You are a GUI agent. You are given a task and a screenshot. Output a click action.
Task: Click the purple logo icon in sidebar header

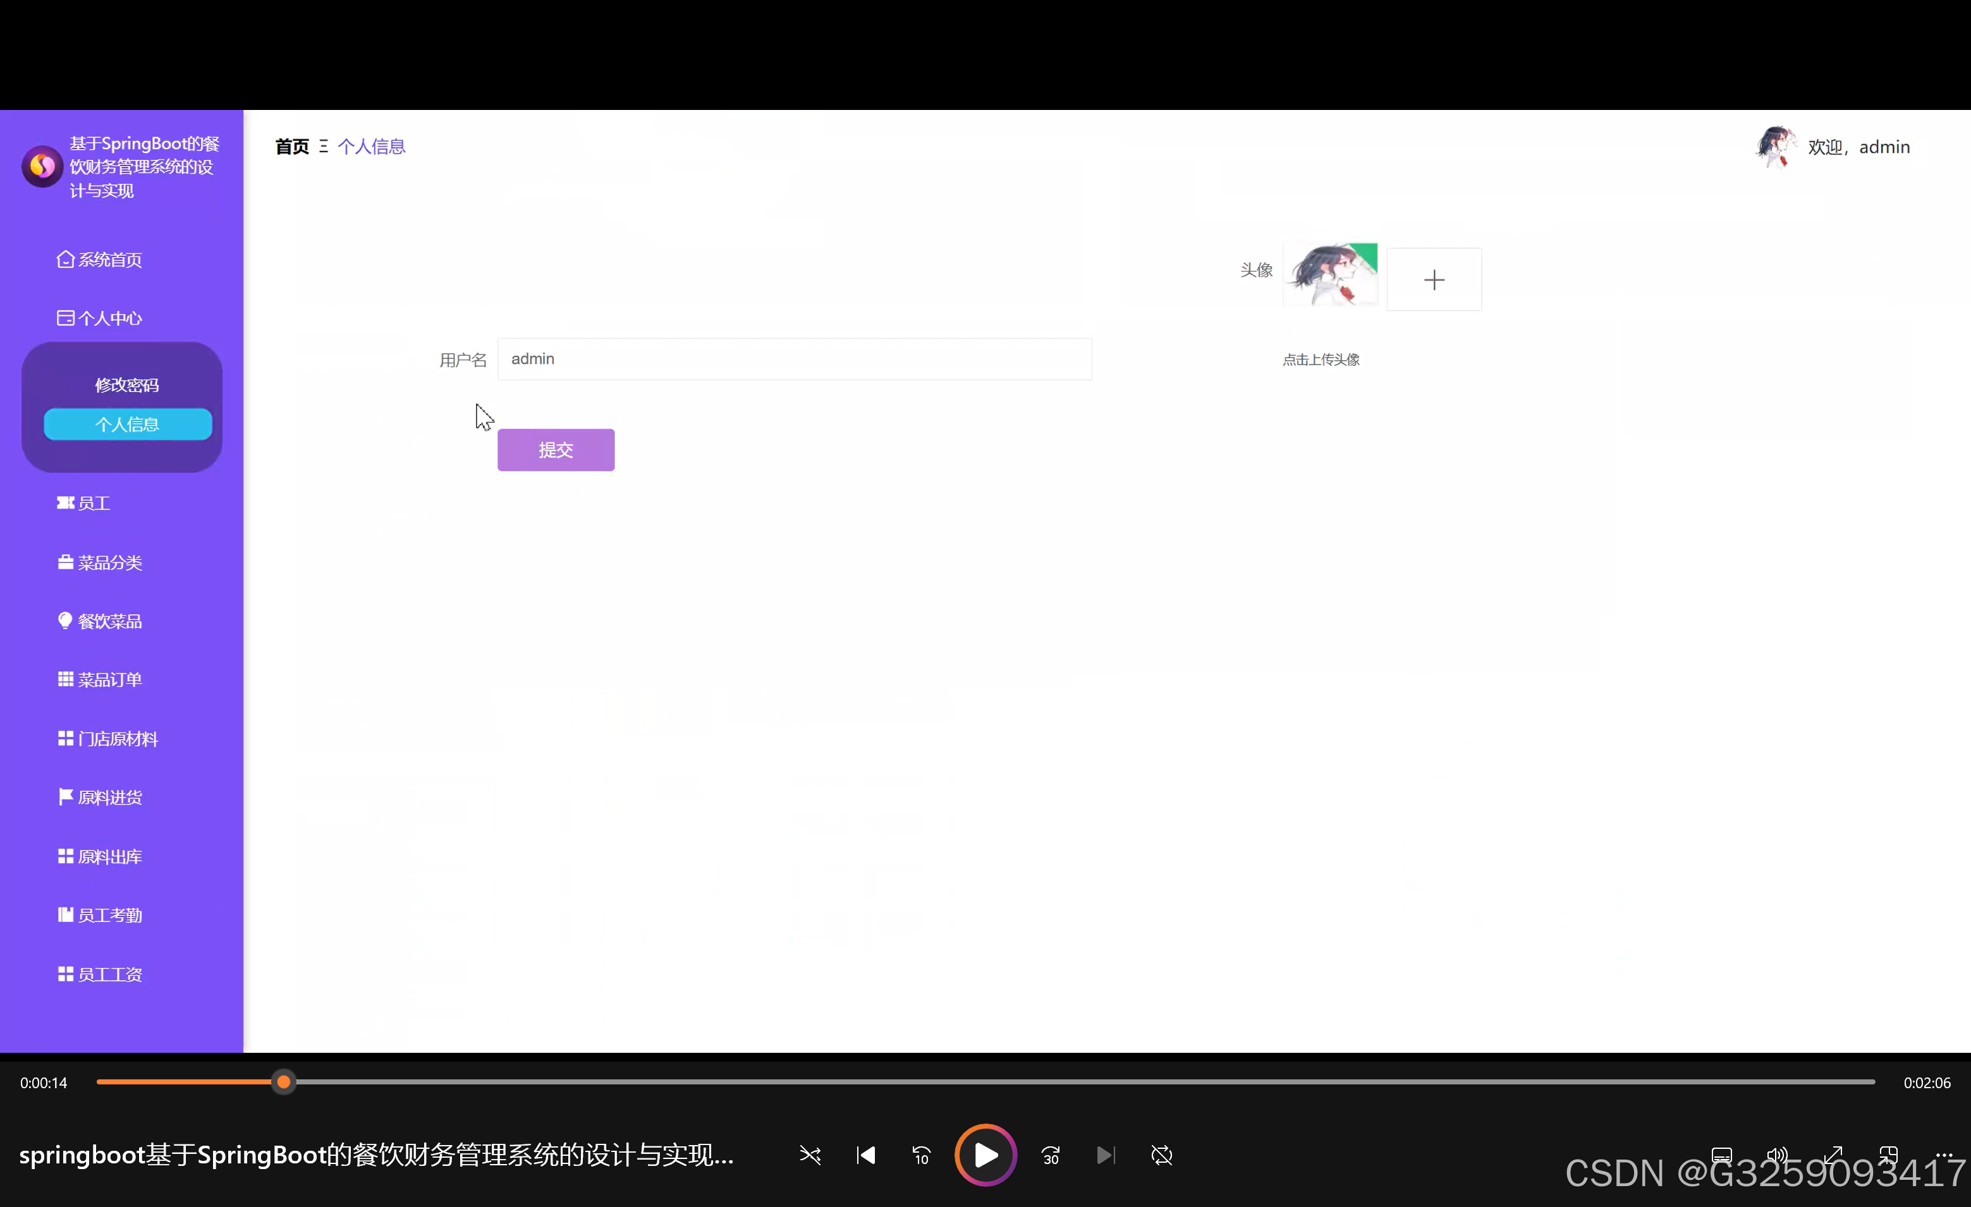click(x=42, y=166)
